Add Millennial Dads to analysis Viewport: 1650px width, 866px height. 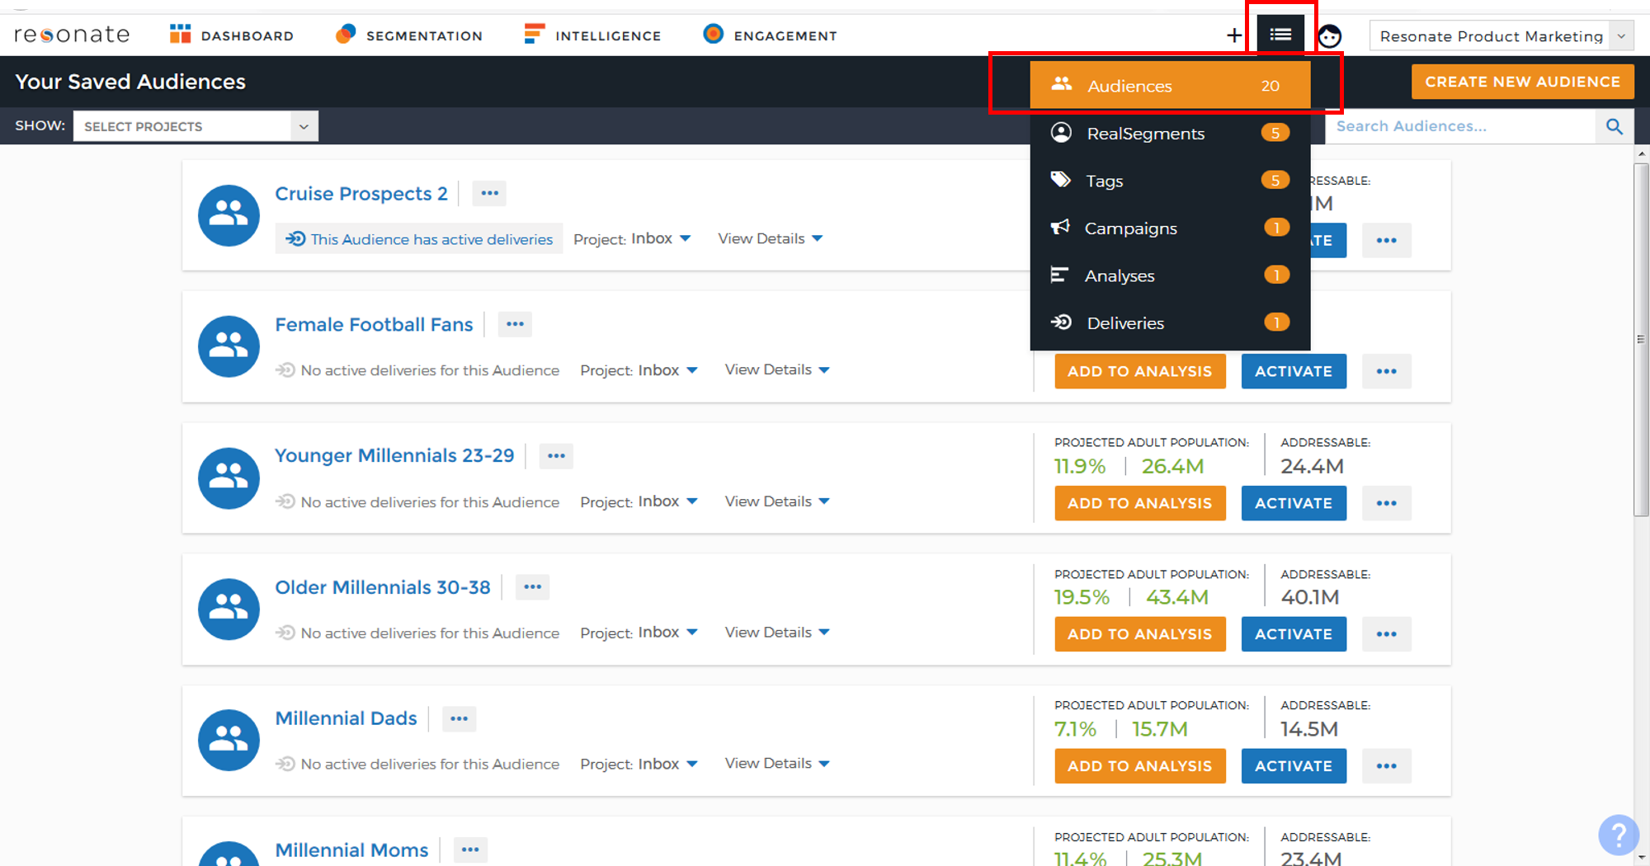(1140, 766)
